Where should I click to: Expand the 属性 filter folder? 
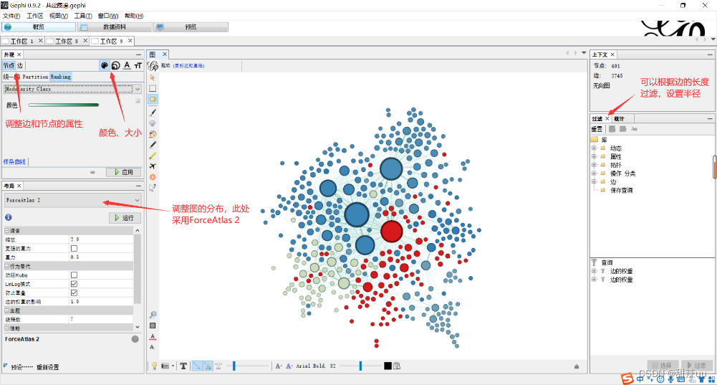pos(594,156)
